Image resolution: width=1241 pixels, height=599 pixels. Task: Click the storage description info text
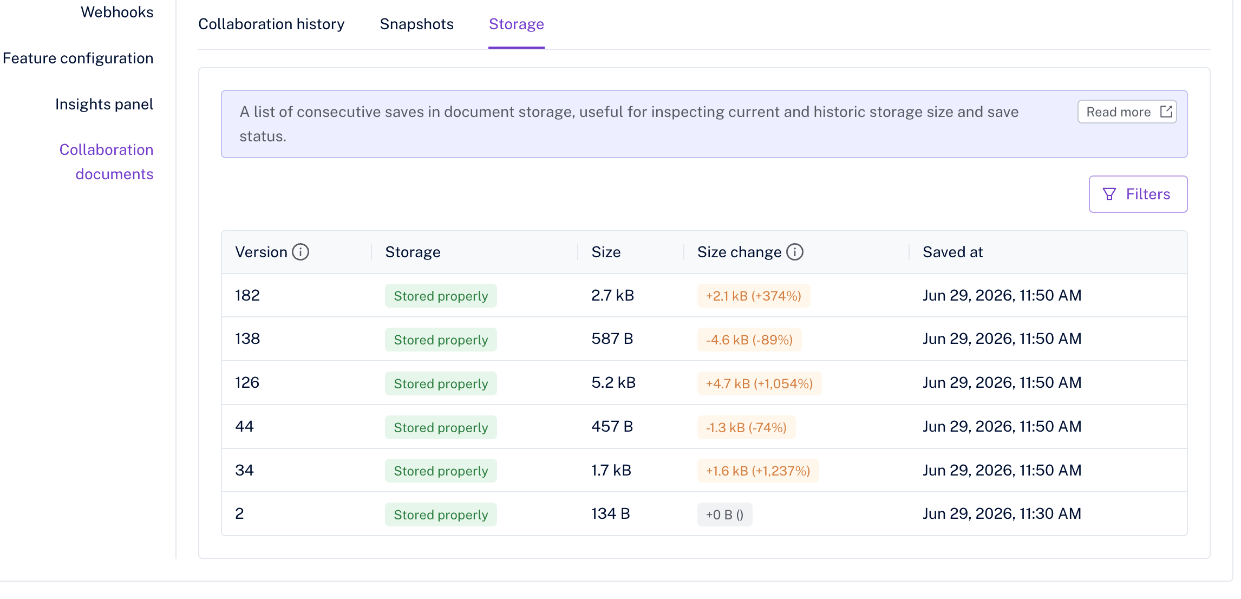tap(629, 123)
